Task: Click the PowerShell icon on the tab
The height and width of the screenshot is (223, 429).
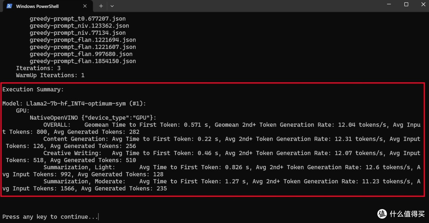Action: pos(9,6)
